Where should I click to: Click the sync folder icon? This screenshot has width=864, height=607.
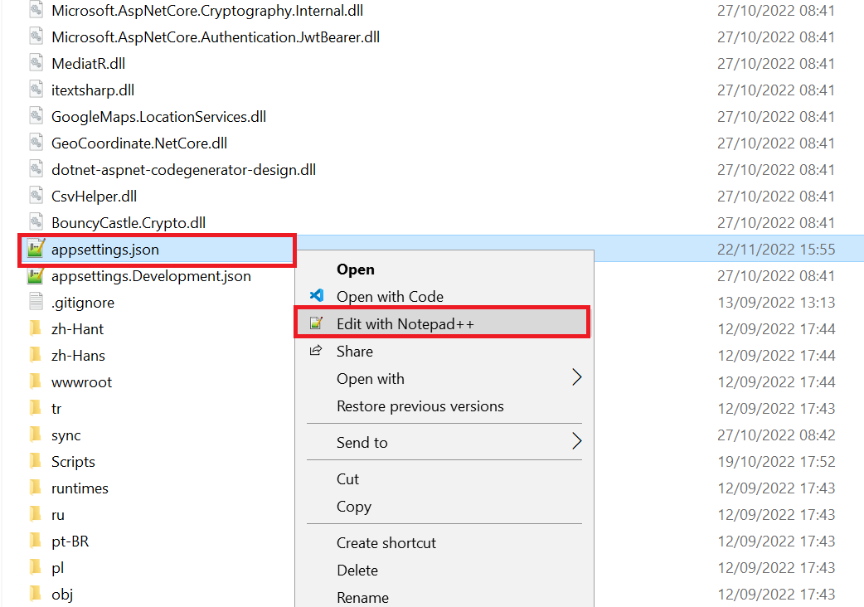pyautogui.click(x=36, y=435)
